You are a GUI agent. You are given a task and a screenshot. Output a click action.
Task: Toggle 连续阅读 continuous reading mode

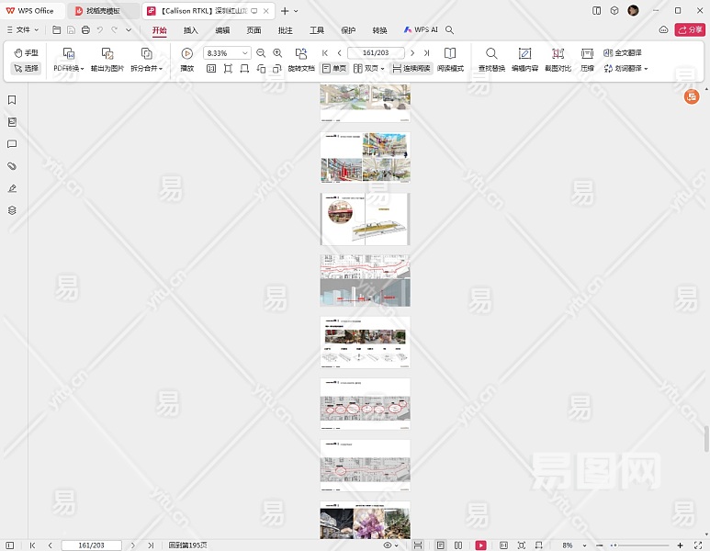point(411,69)
